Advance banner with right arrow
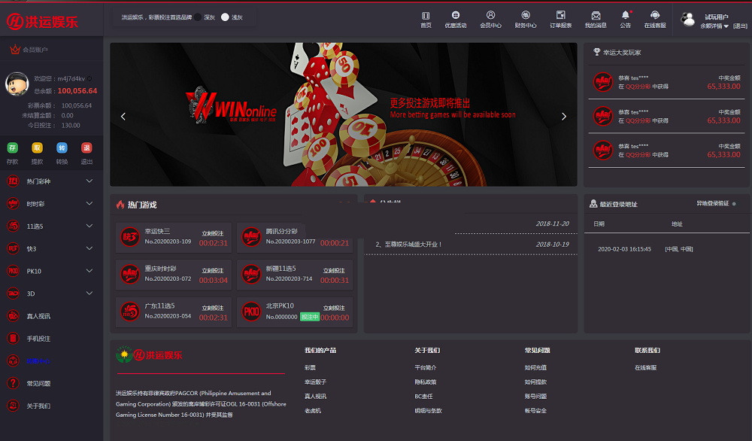The image size is (752, 441). coord(564,116)
